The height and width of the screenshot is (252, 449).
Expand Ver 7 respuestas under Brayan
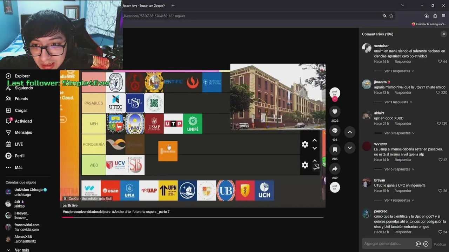(x=399, y=200)
